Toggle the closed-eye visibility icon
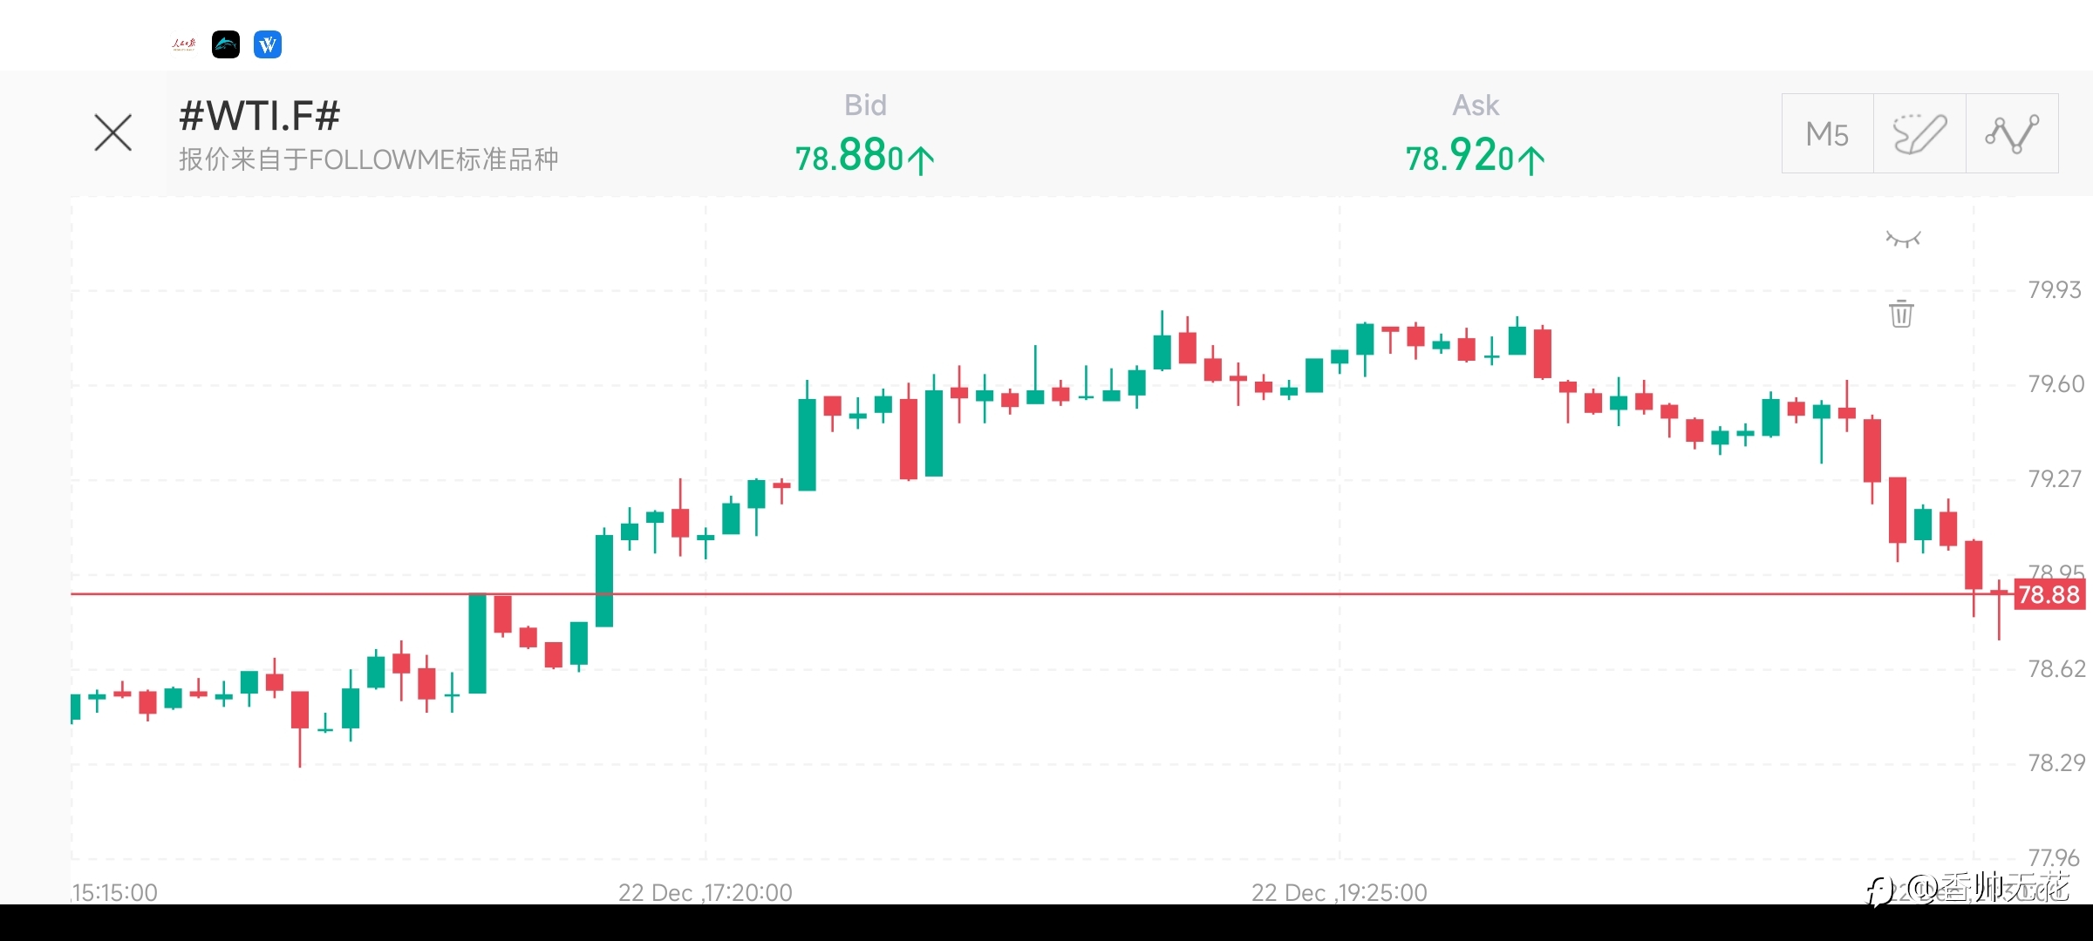This screenshot has width=2093, height=941. 1903,239
